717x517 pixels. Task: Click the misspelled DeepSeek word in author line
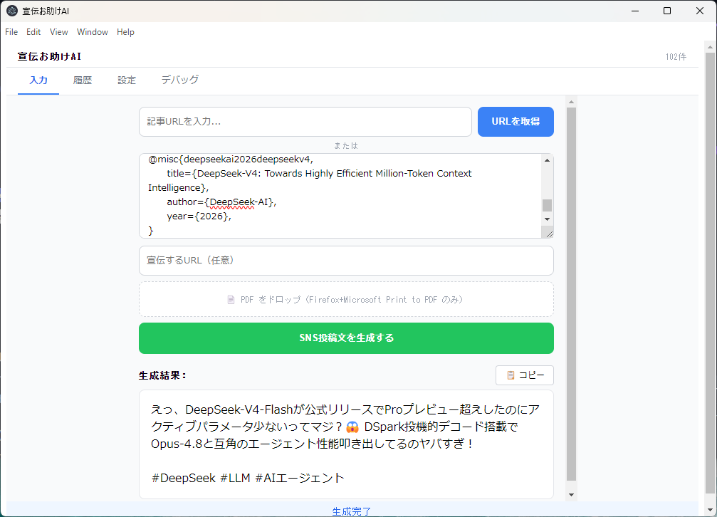click(231, 202)
